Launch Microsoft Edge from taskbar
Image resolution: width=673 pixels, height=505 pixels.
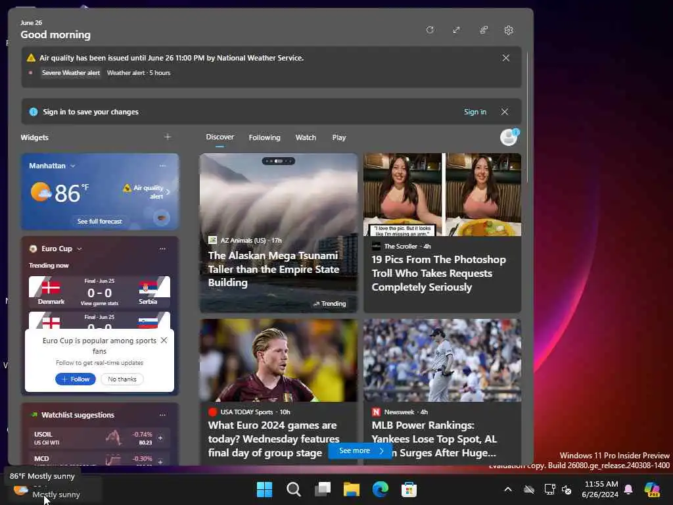pos(381,489)
